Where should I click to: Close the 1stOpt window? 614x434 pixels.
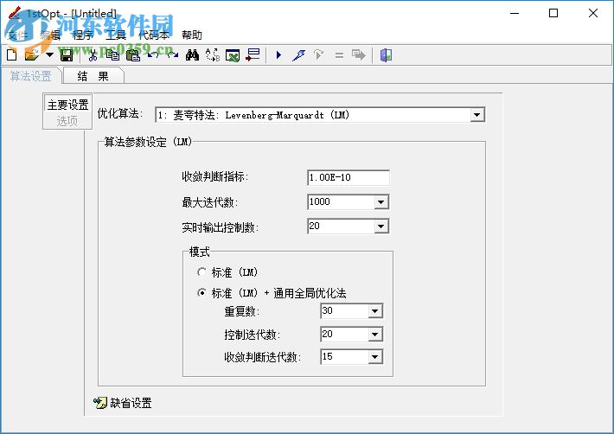pos(593,13)
